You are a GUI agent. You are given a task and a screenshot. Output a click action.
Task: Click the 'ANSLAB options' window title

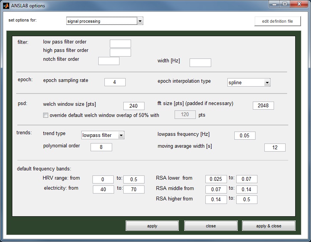[28, 6]
